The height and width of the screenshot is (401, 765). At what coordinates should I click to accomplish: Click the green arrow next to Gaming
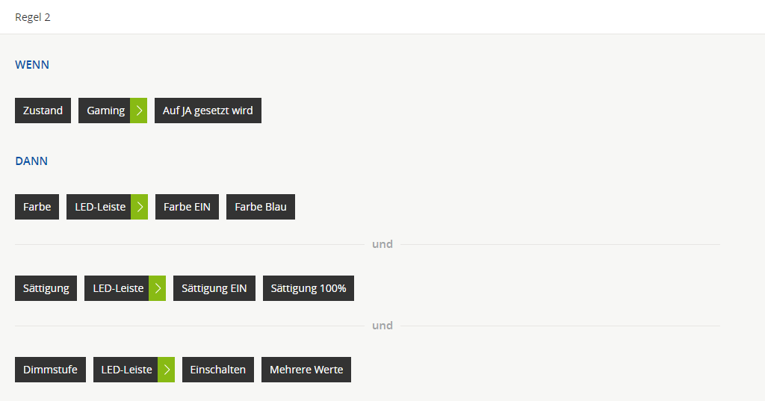pos(139,111)
